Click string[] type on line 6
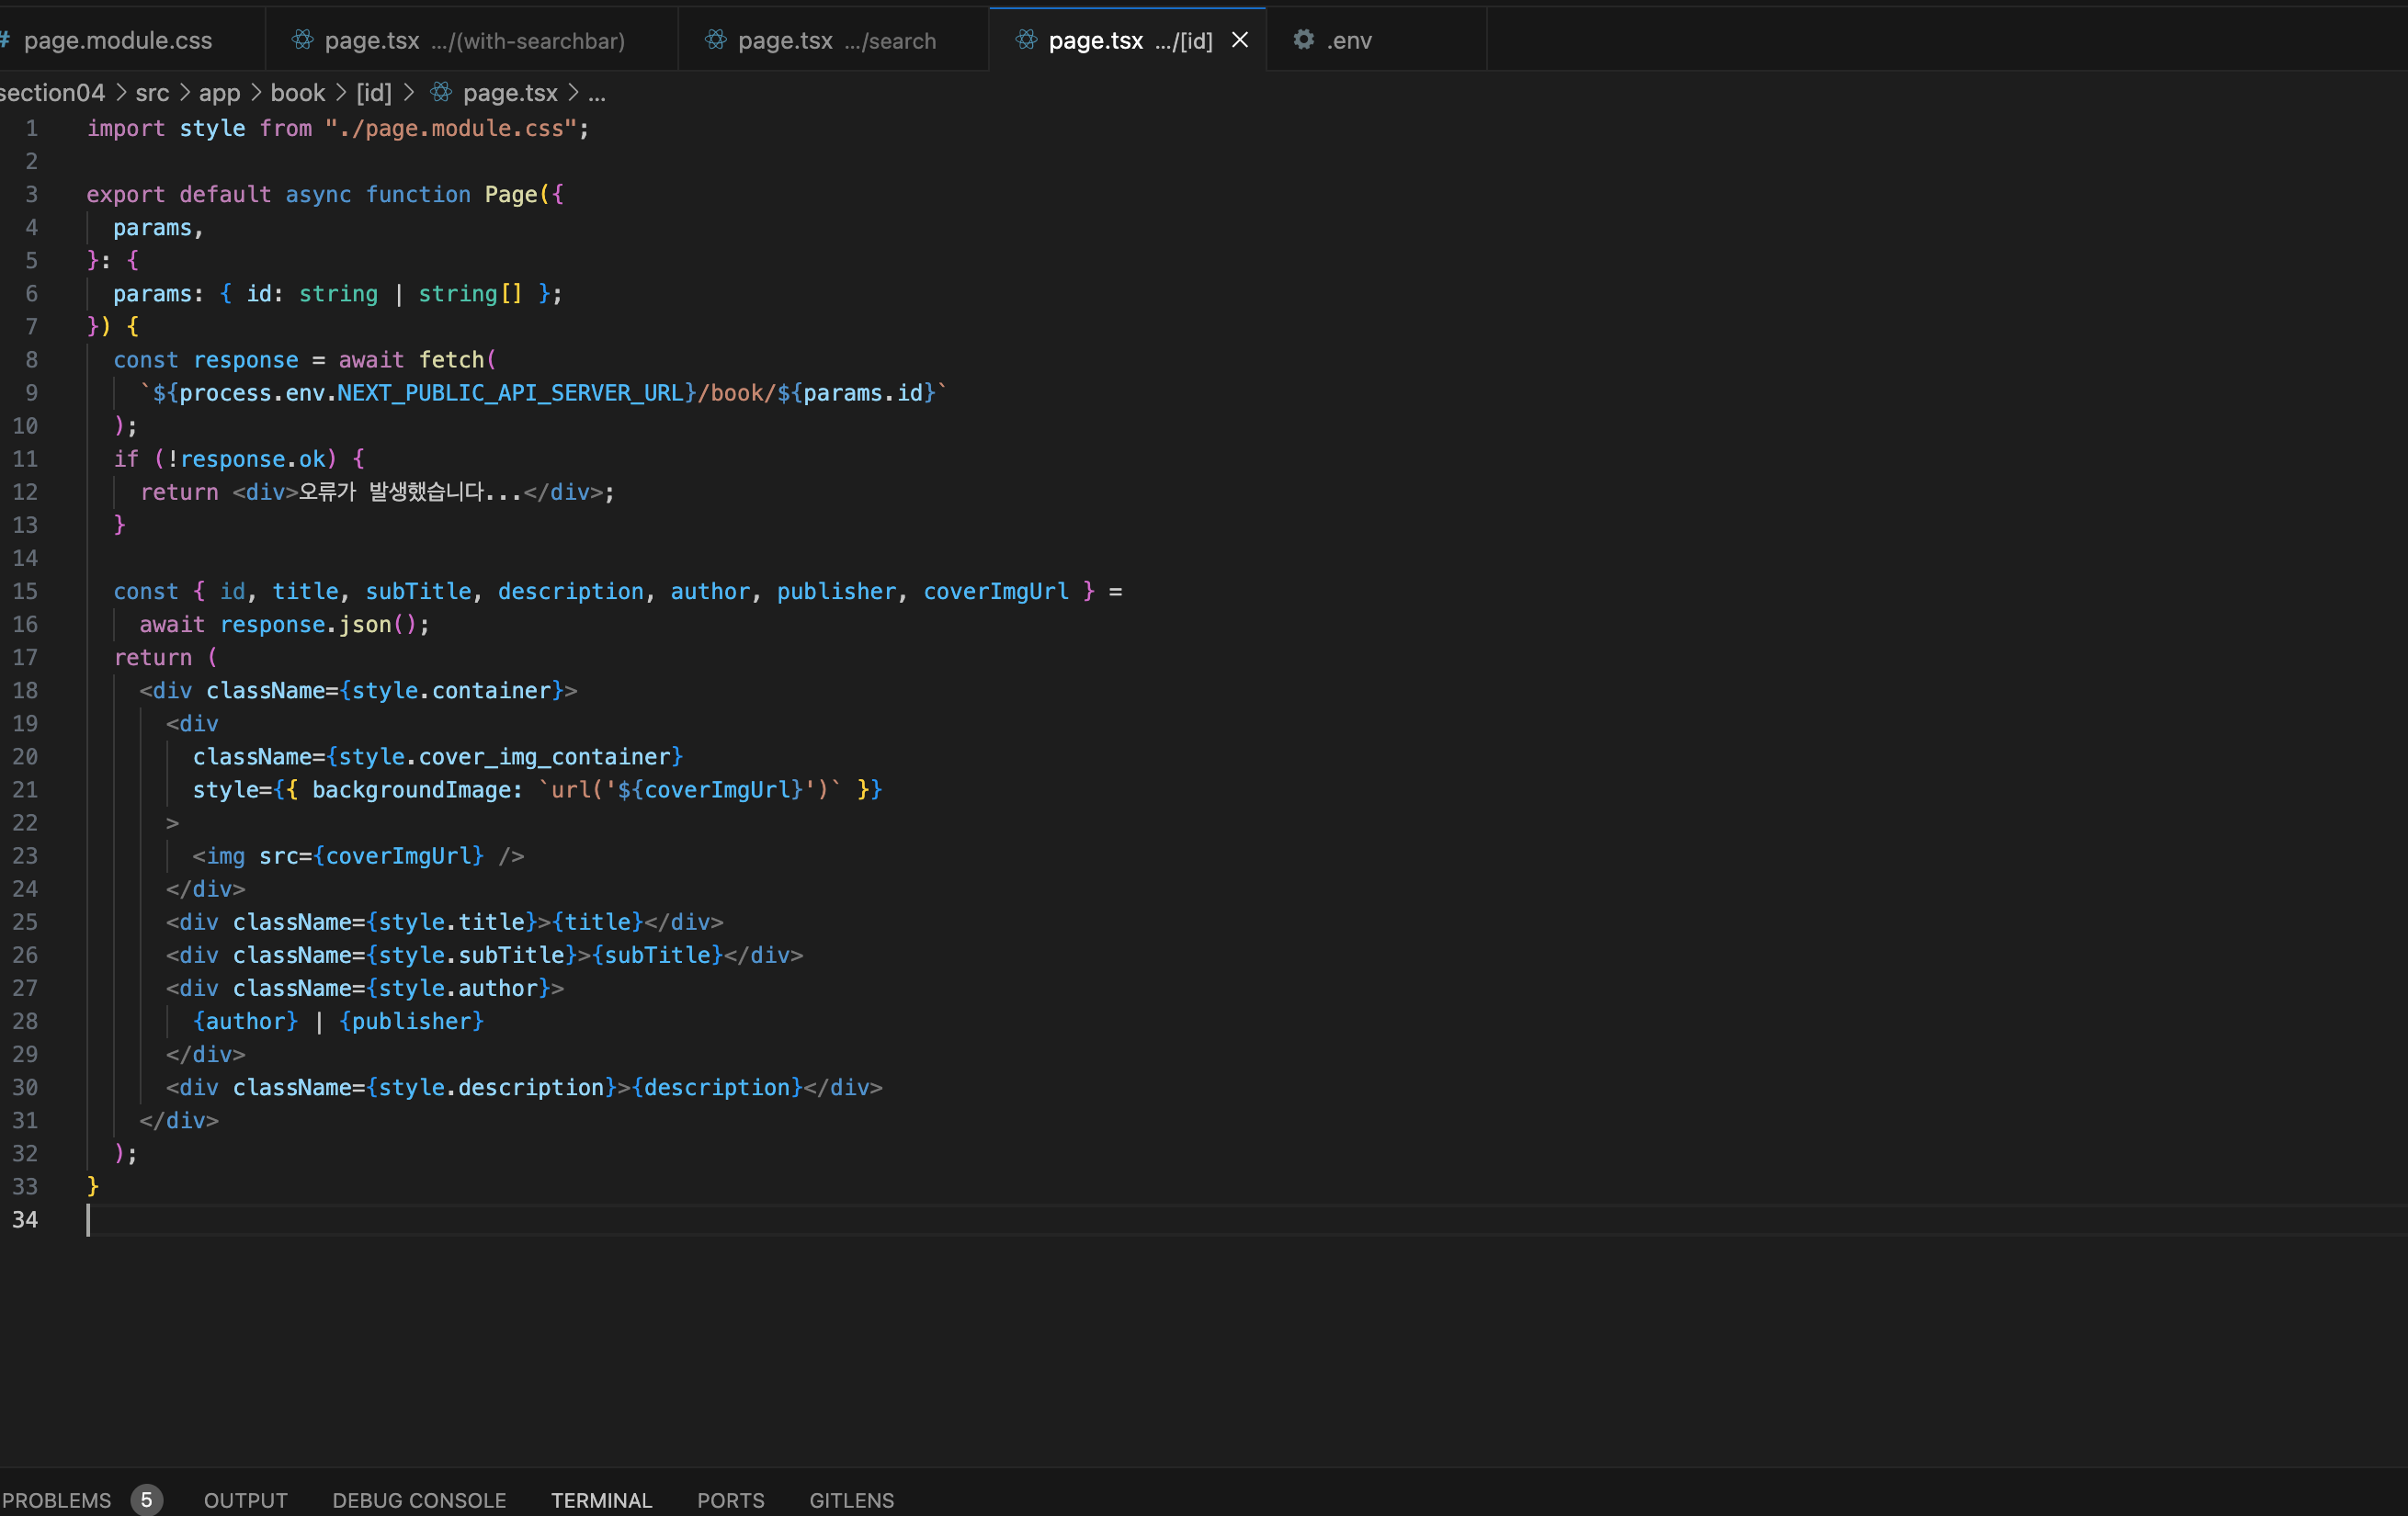 click(470, 293)
